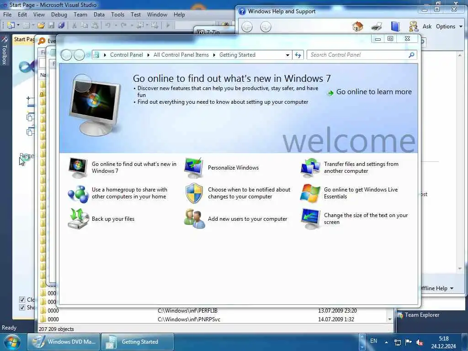The width and height of the screenshot is (468, 351).
Task: Click the Personalize Windows monitor icon
Action: (x=194, y=168)
